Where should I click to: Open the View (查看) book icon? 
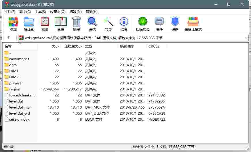(61, 22)
